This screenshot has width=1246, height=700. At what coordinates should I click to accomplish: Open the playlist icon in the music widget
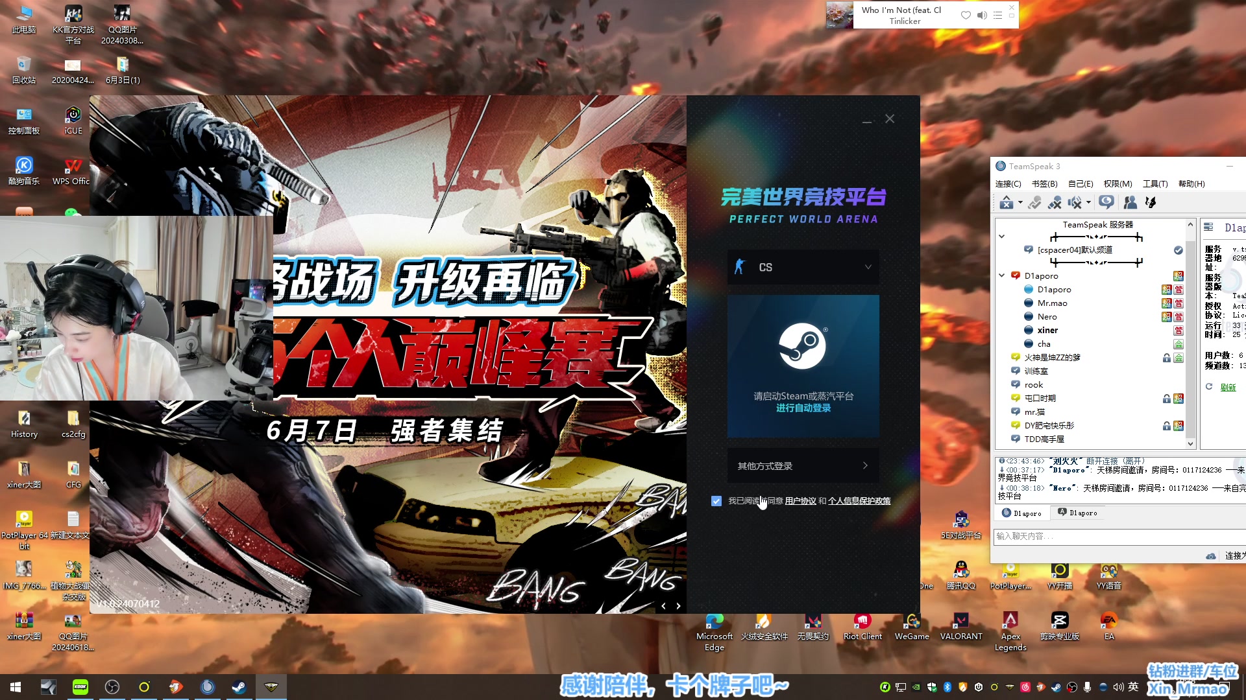(x=997, y=15)
